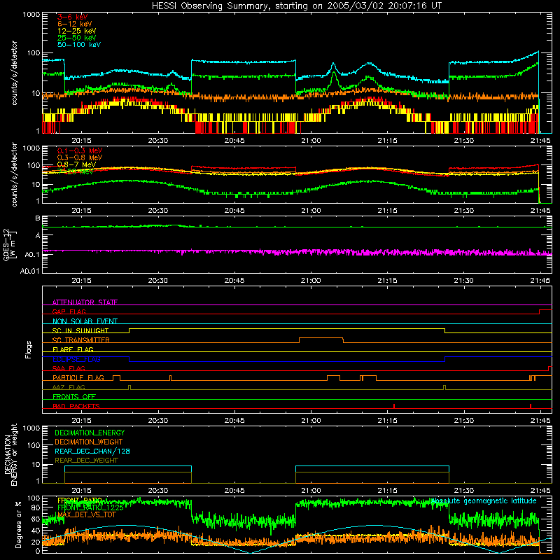Select the 12-25 keV legend label
Image resolution: width=560 pixels, height=560 pixels.
pos(77,31)
